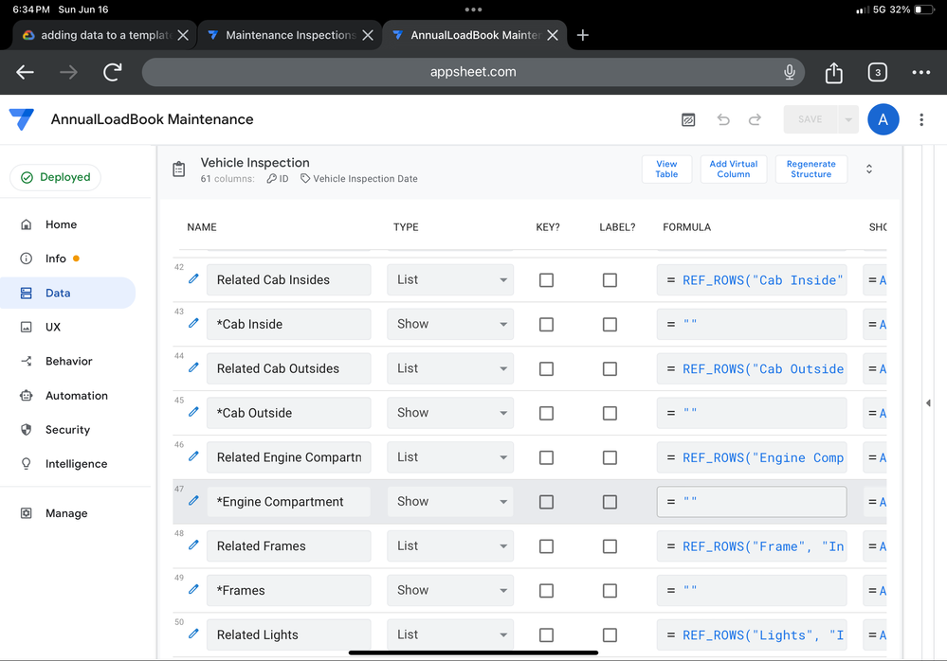Go to Home in sidebar
The height and width of the screenshot is (661, 947).
(61, 224)
